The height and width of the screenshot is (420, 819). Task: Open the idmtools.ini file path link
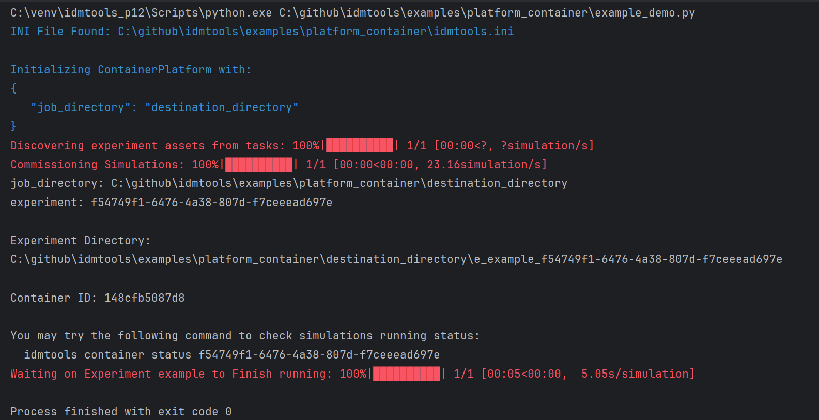(315, 32)
